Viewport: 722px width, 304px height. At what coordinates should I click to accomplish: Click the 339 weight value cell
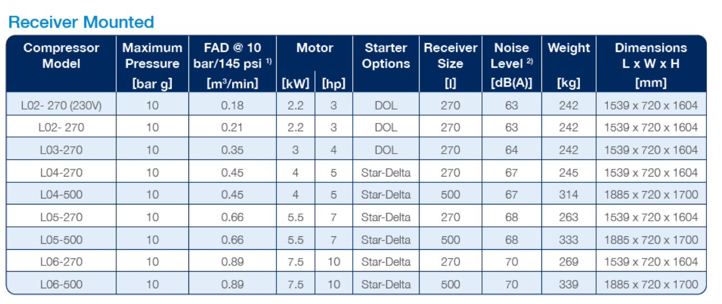569,284
